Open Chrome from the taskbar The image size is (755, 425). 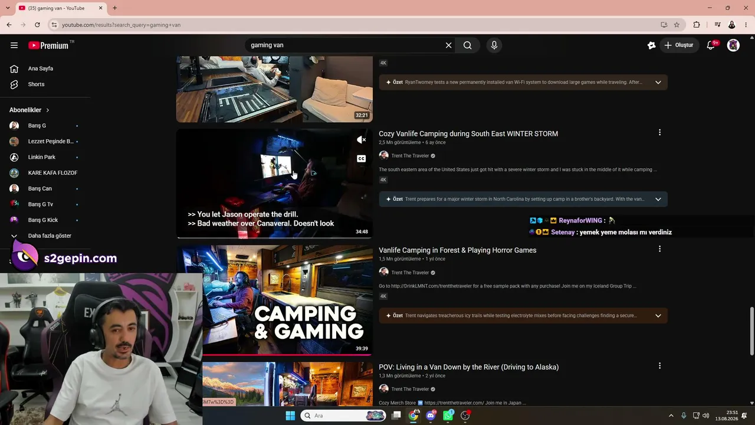[413, 416]
